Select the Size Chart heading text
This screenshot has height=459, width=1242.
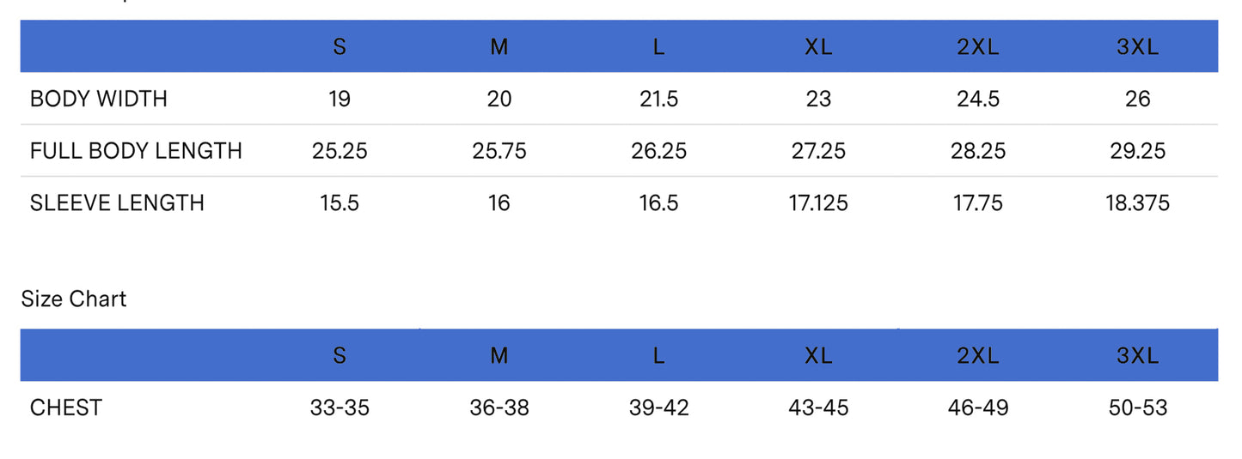pyautogui.click(x=73, y=299)
